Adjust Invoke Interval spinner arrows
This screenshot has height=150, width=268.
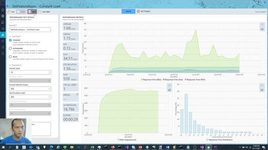click(49, 89)
